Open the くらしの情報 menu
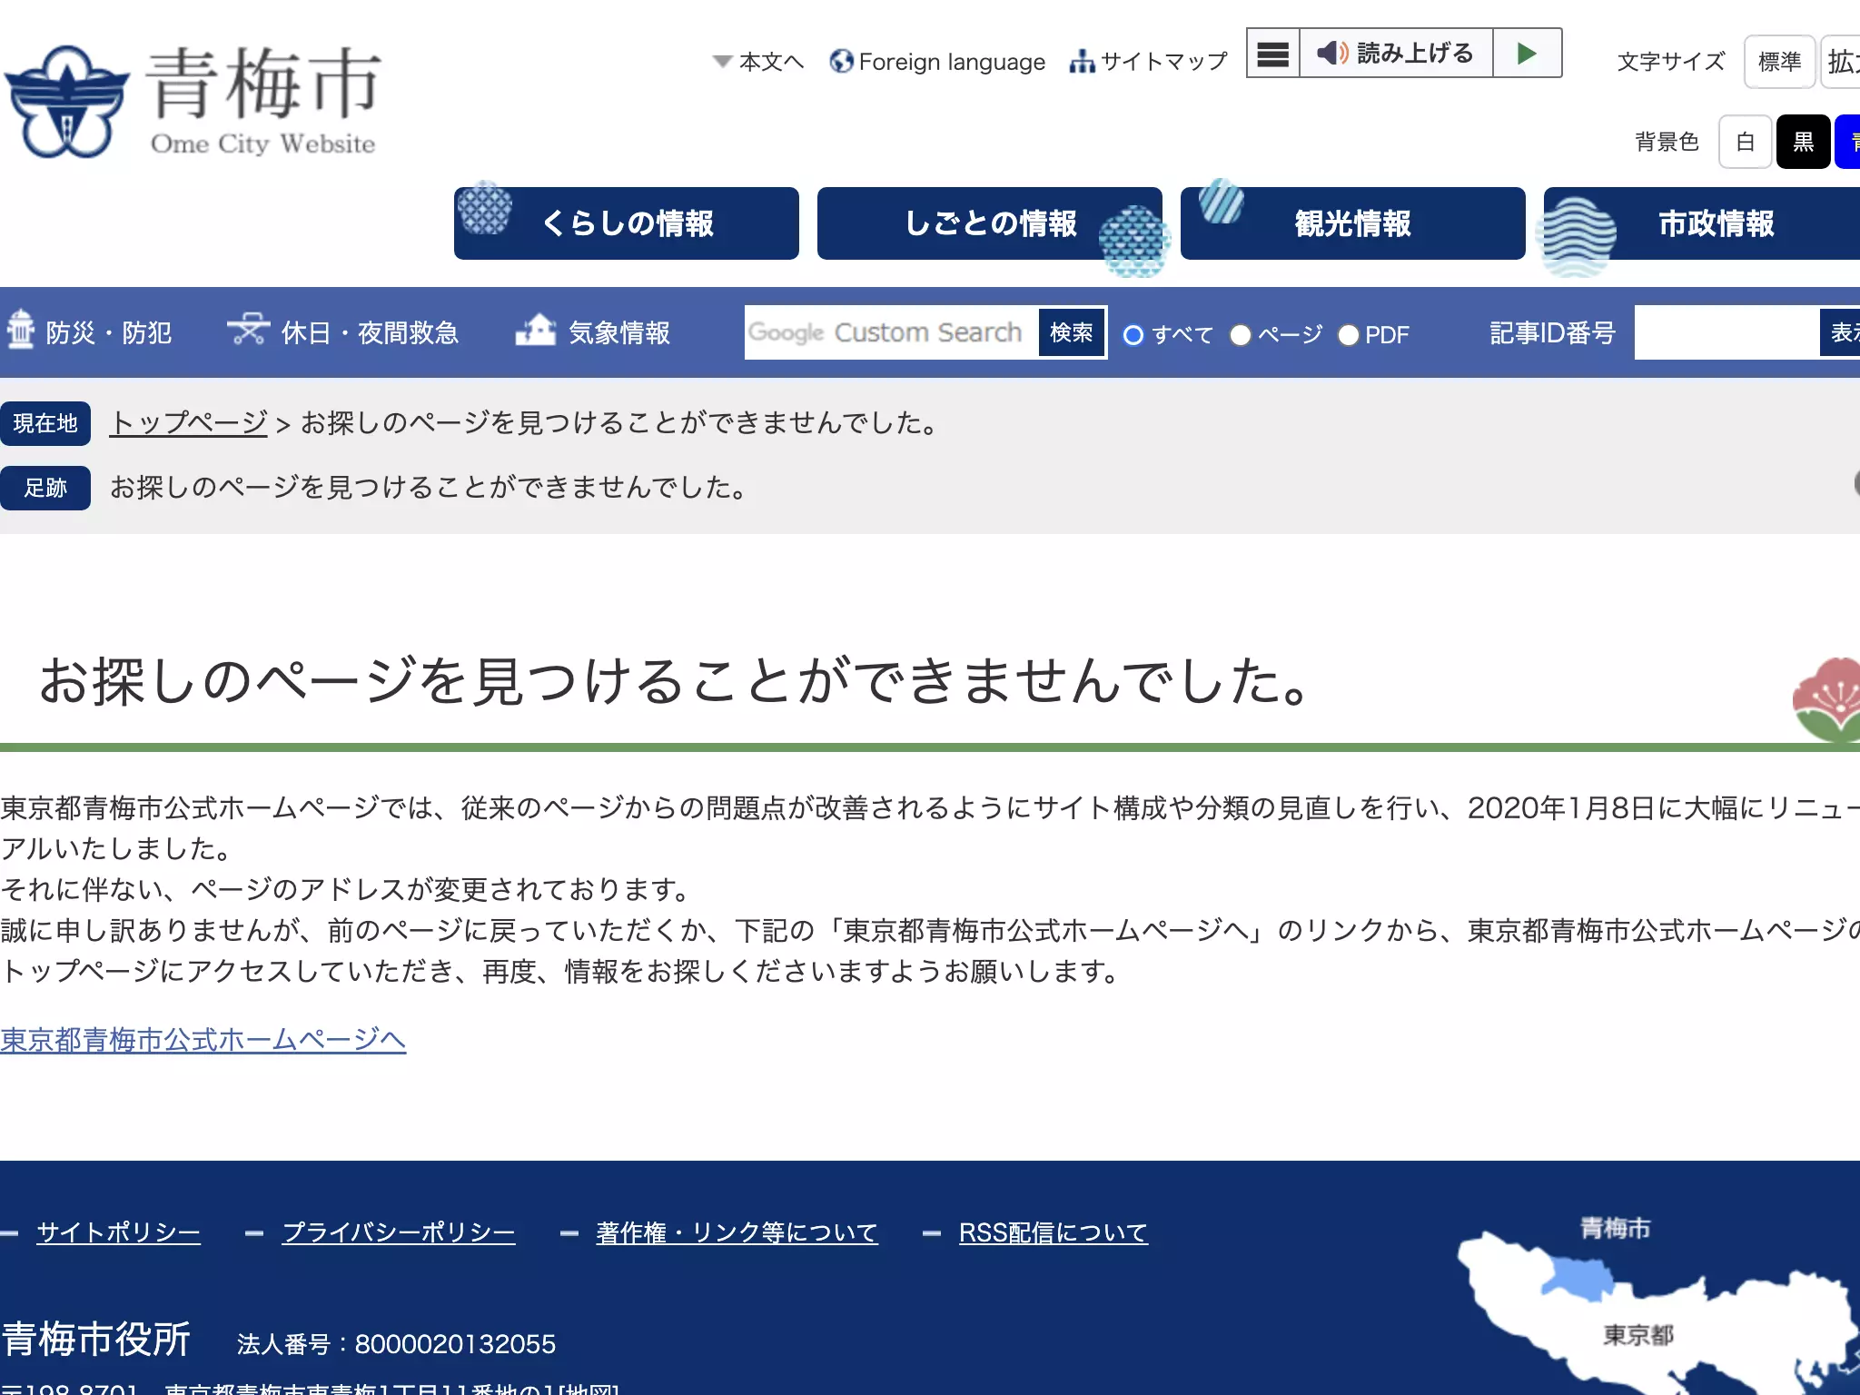Image resolution: width=1860 pixels, height=1395 pixels. (627, 223)
